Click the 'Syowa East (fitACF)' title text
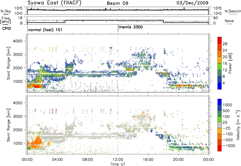 tap(55, 3)
